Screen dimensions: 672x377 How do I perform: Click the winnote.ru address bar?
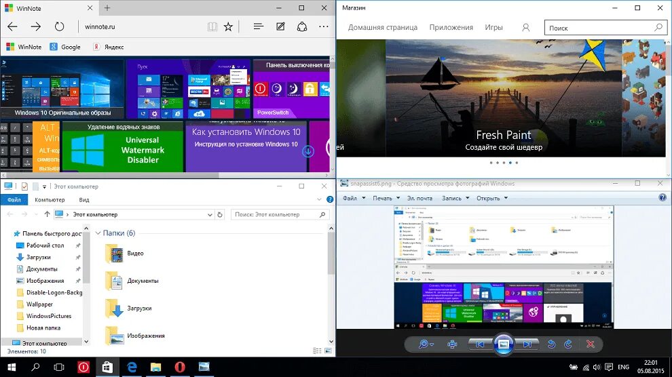tap(141, 26)
